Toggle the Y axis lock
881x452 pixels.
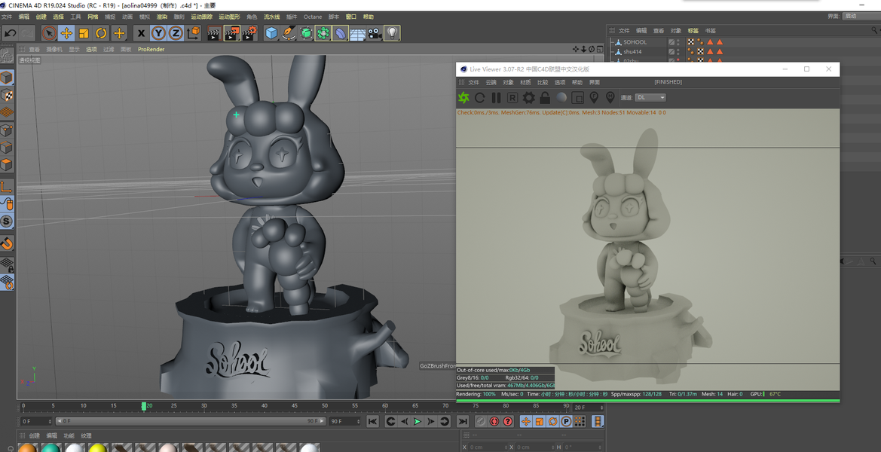[158, 33]
